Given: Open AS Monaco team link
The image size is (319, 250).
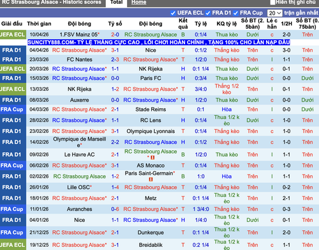Looking at the screenshot, I should pos(151,166).
